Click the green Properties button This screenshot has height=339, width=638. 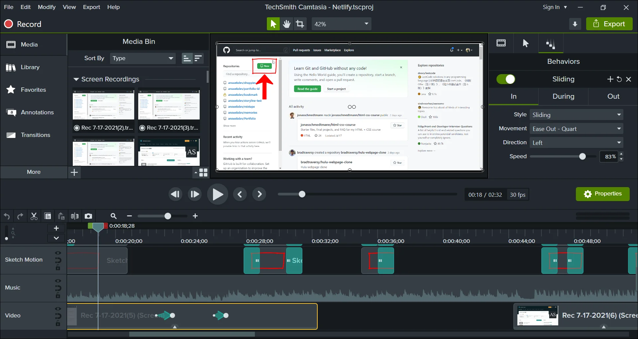pyautogui.click(x=602, y=194)
